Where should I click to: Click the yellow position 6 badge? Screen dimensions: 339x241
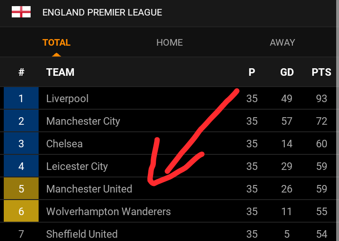tap(21, 212)
